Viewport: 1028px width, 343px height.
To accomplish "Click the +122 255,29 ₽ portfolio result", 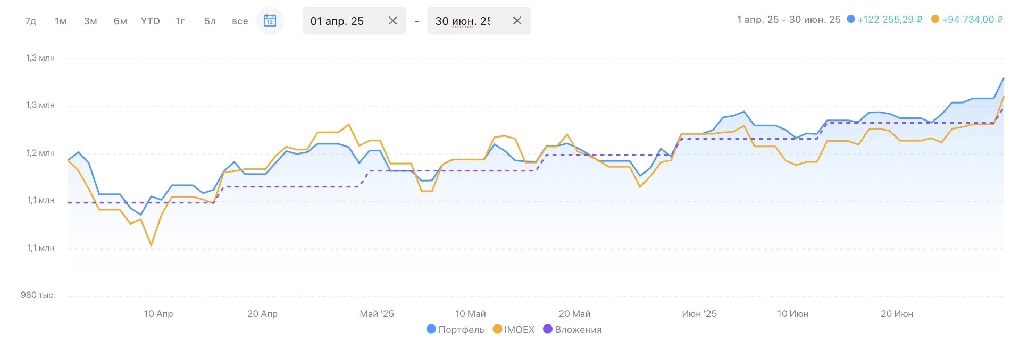I will [x=889, y=20].
